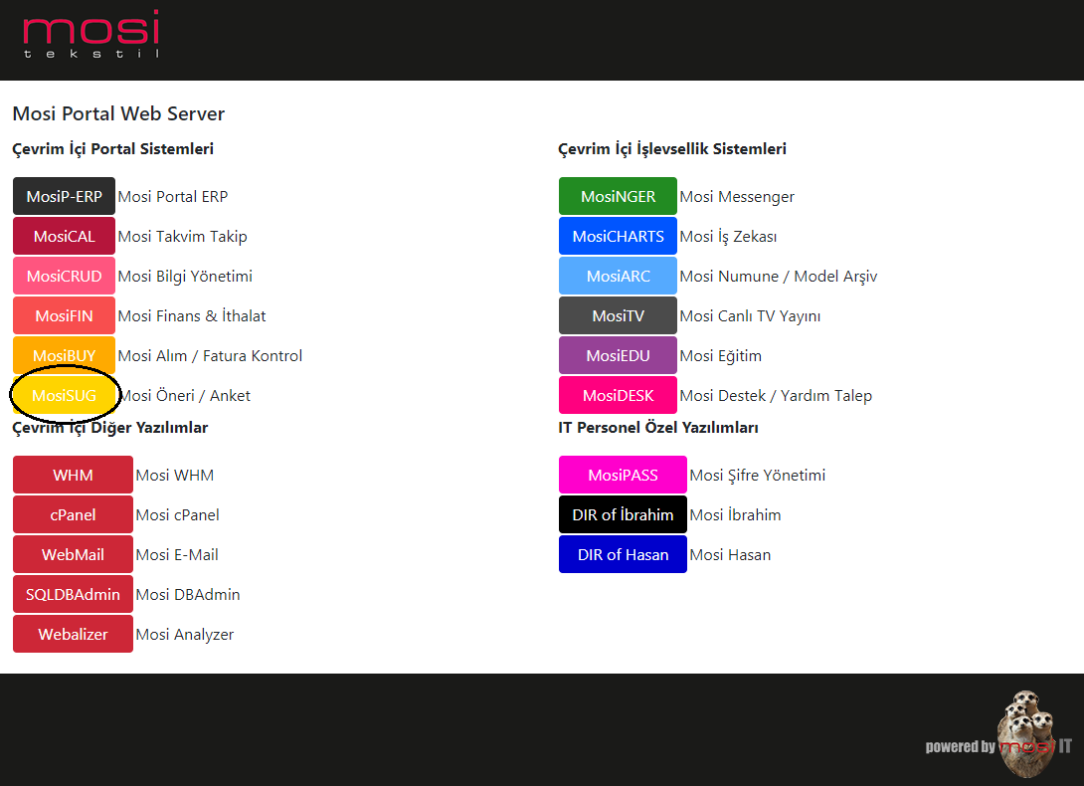Open the magenta MosiPASS button

pyautogui.click(x=623, y=475)
